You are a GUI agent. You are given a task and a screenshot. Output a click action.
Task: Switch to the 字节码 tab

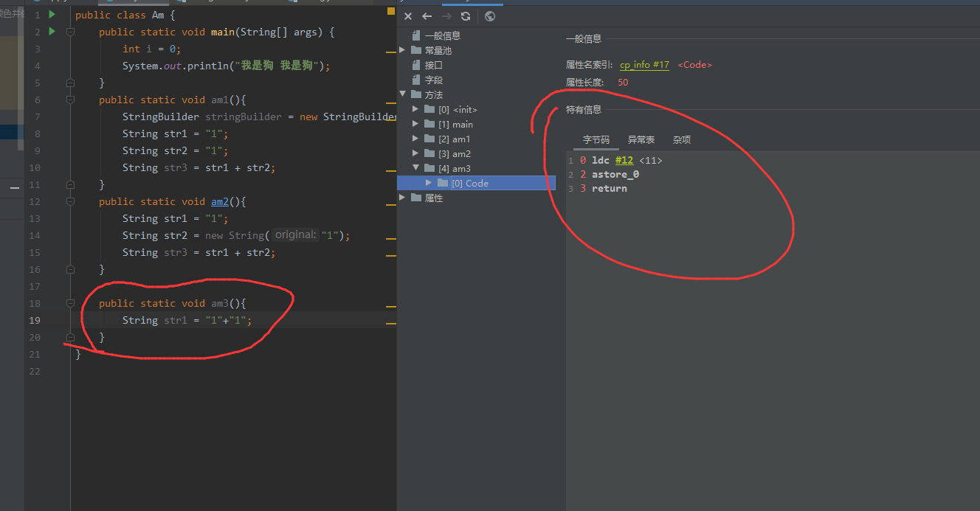pos(596,139)
